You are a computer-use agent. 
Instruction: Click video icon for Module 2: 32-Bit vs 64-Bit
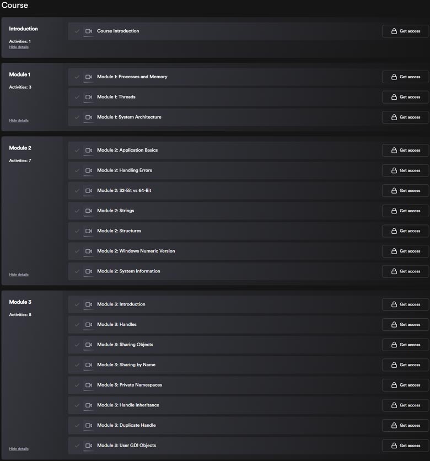click(x=88, y=191)
